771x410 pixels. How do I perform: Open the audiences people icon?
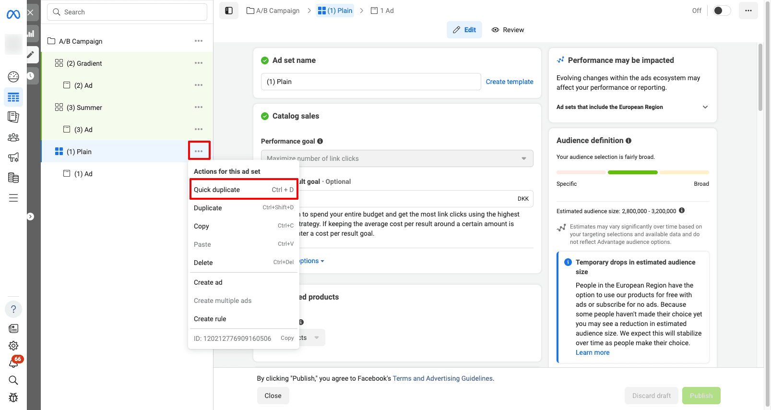coord(13,137)
